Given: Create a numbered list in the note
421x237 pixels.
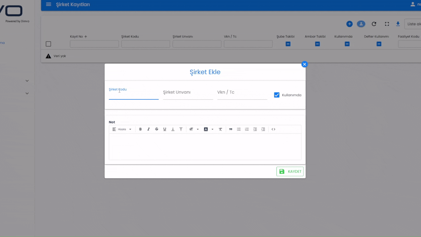Looking at the screenshot, I should [x=247, y=129].
